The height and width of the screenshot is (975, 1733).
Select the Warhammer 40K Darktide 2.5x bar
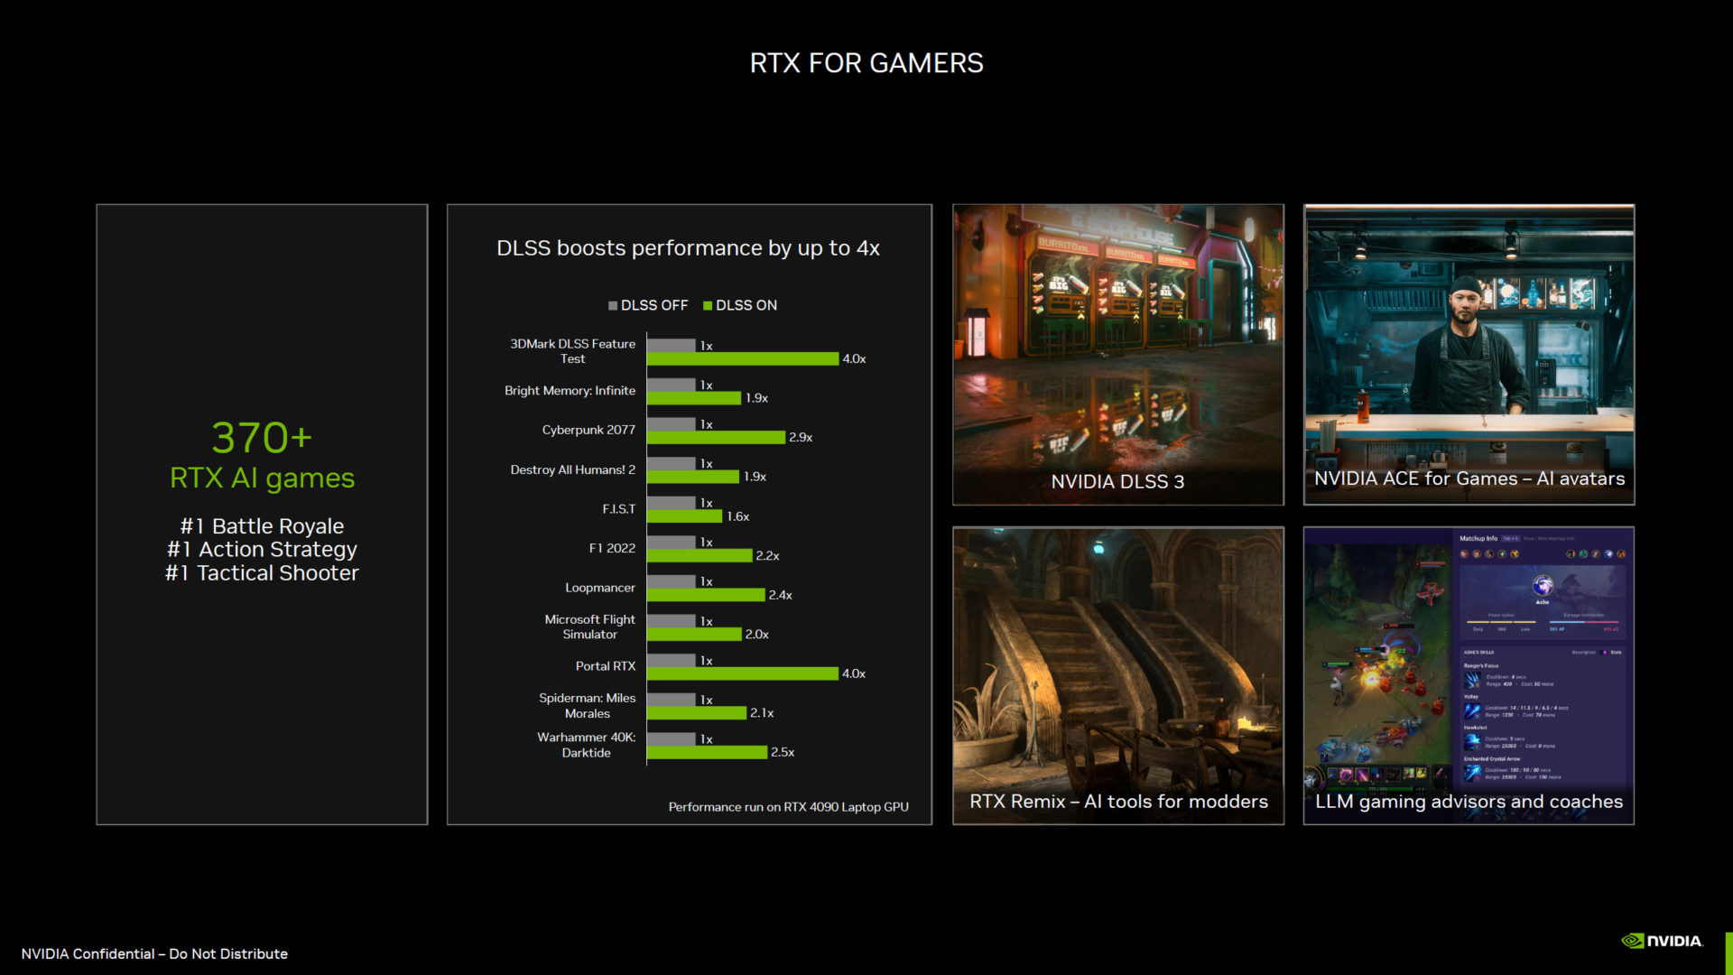(x=707, y=752)
